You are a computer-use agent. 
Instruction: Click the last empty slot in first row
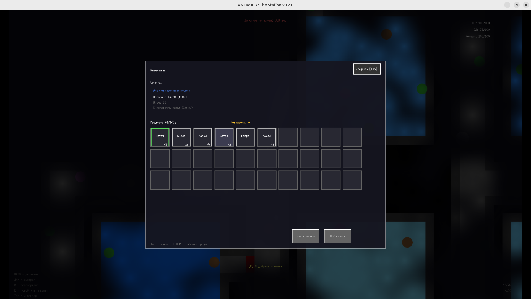[352, 137]
